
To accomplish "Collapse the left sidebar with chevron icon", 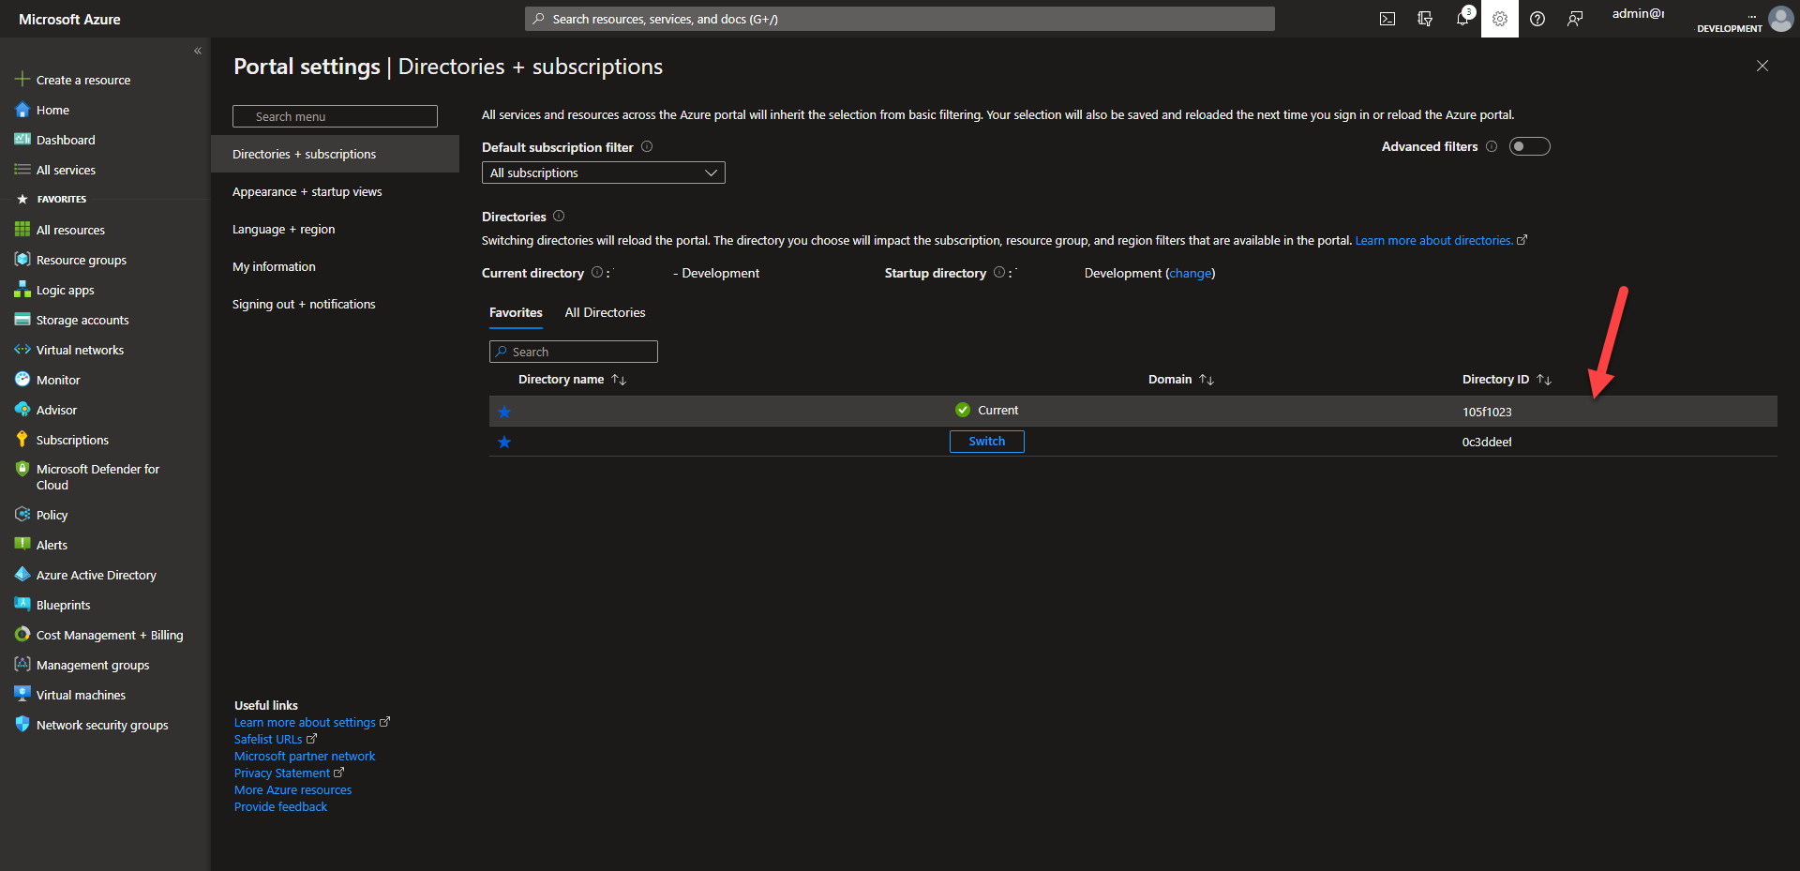I will click(x=198, y=51).
